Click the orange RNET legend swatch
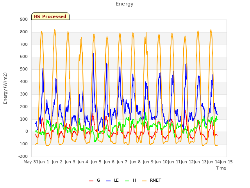The image size is (250, 188). pyautogui.click(x=144, y=181)
